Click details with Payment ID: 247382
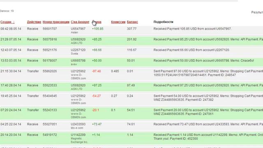 [x=208, y=98]
